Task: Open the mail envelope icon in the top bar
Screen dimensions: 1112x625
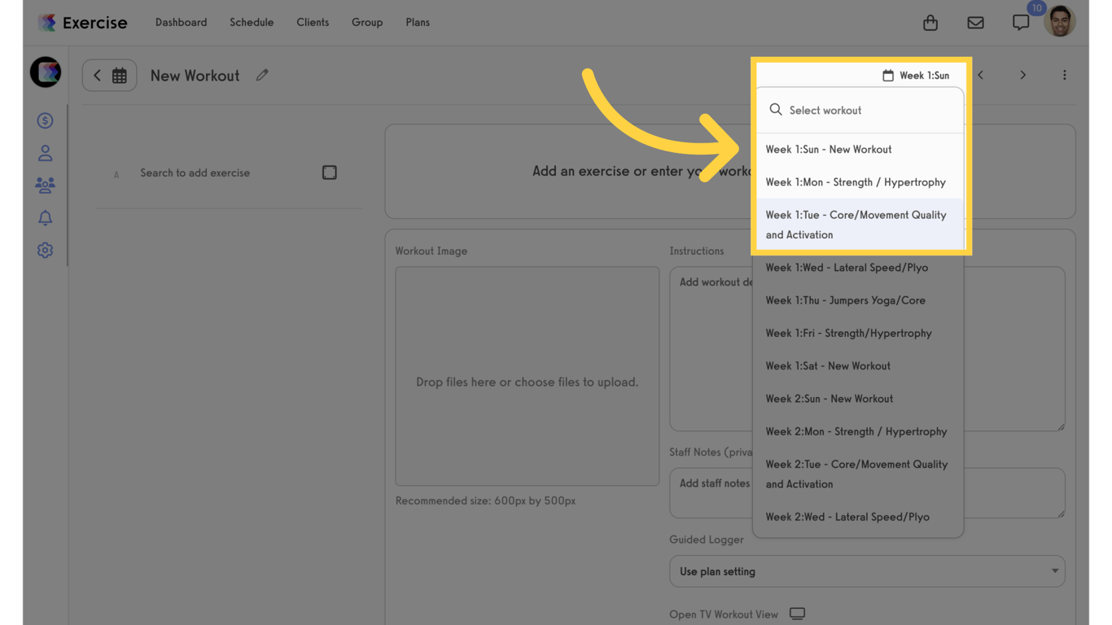Action: 975,22
